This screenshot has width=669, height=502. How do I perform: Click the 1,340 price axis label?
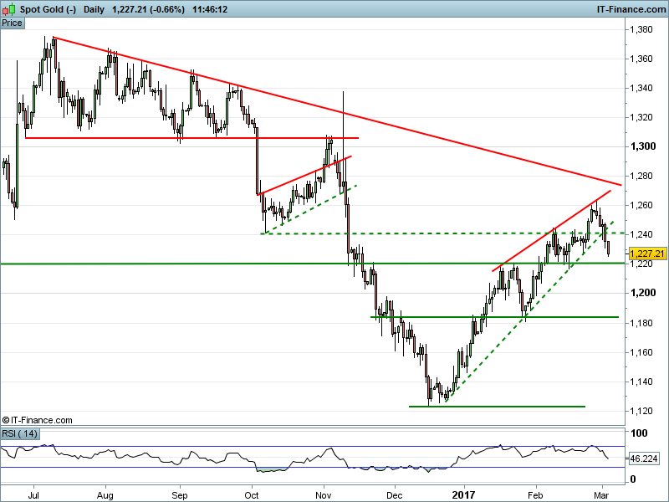[641, 88]
